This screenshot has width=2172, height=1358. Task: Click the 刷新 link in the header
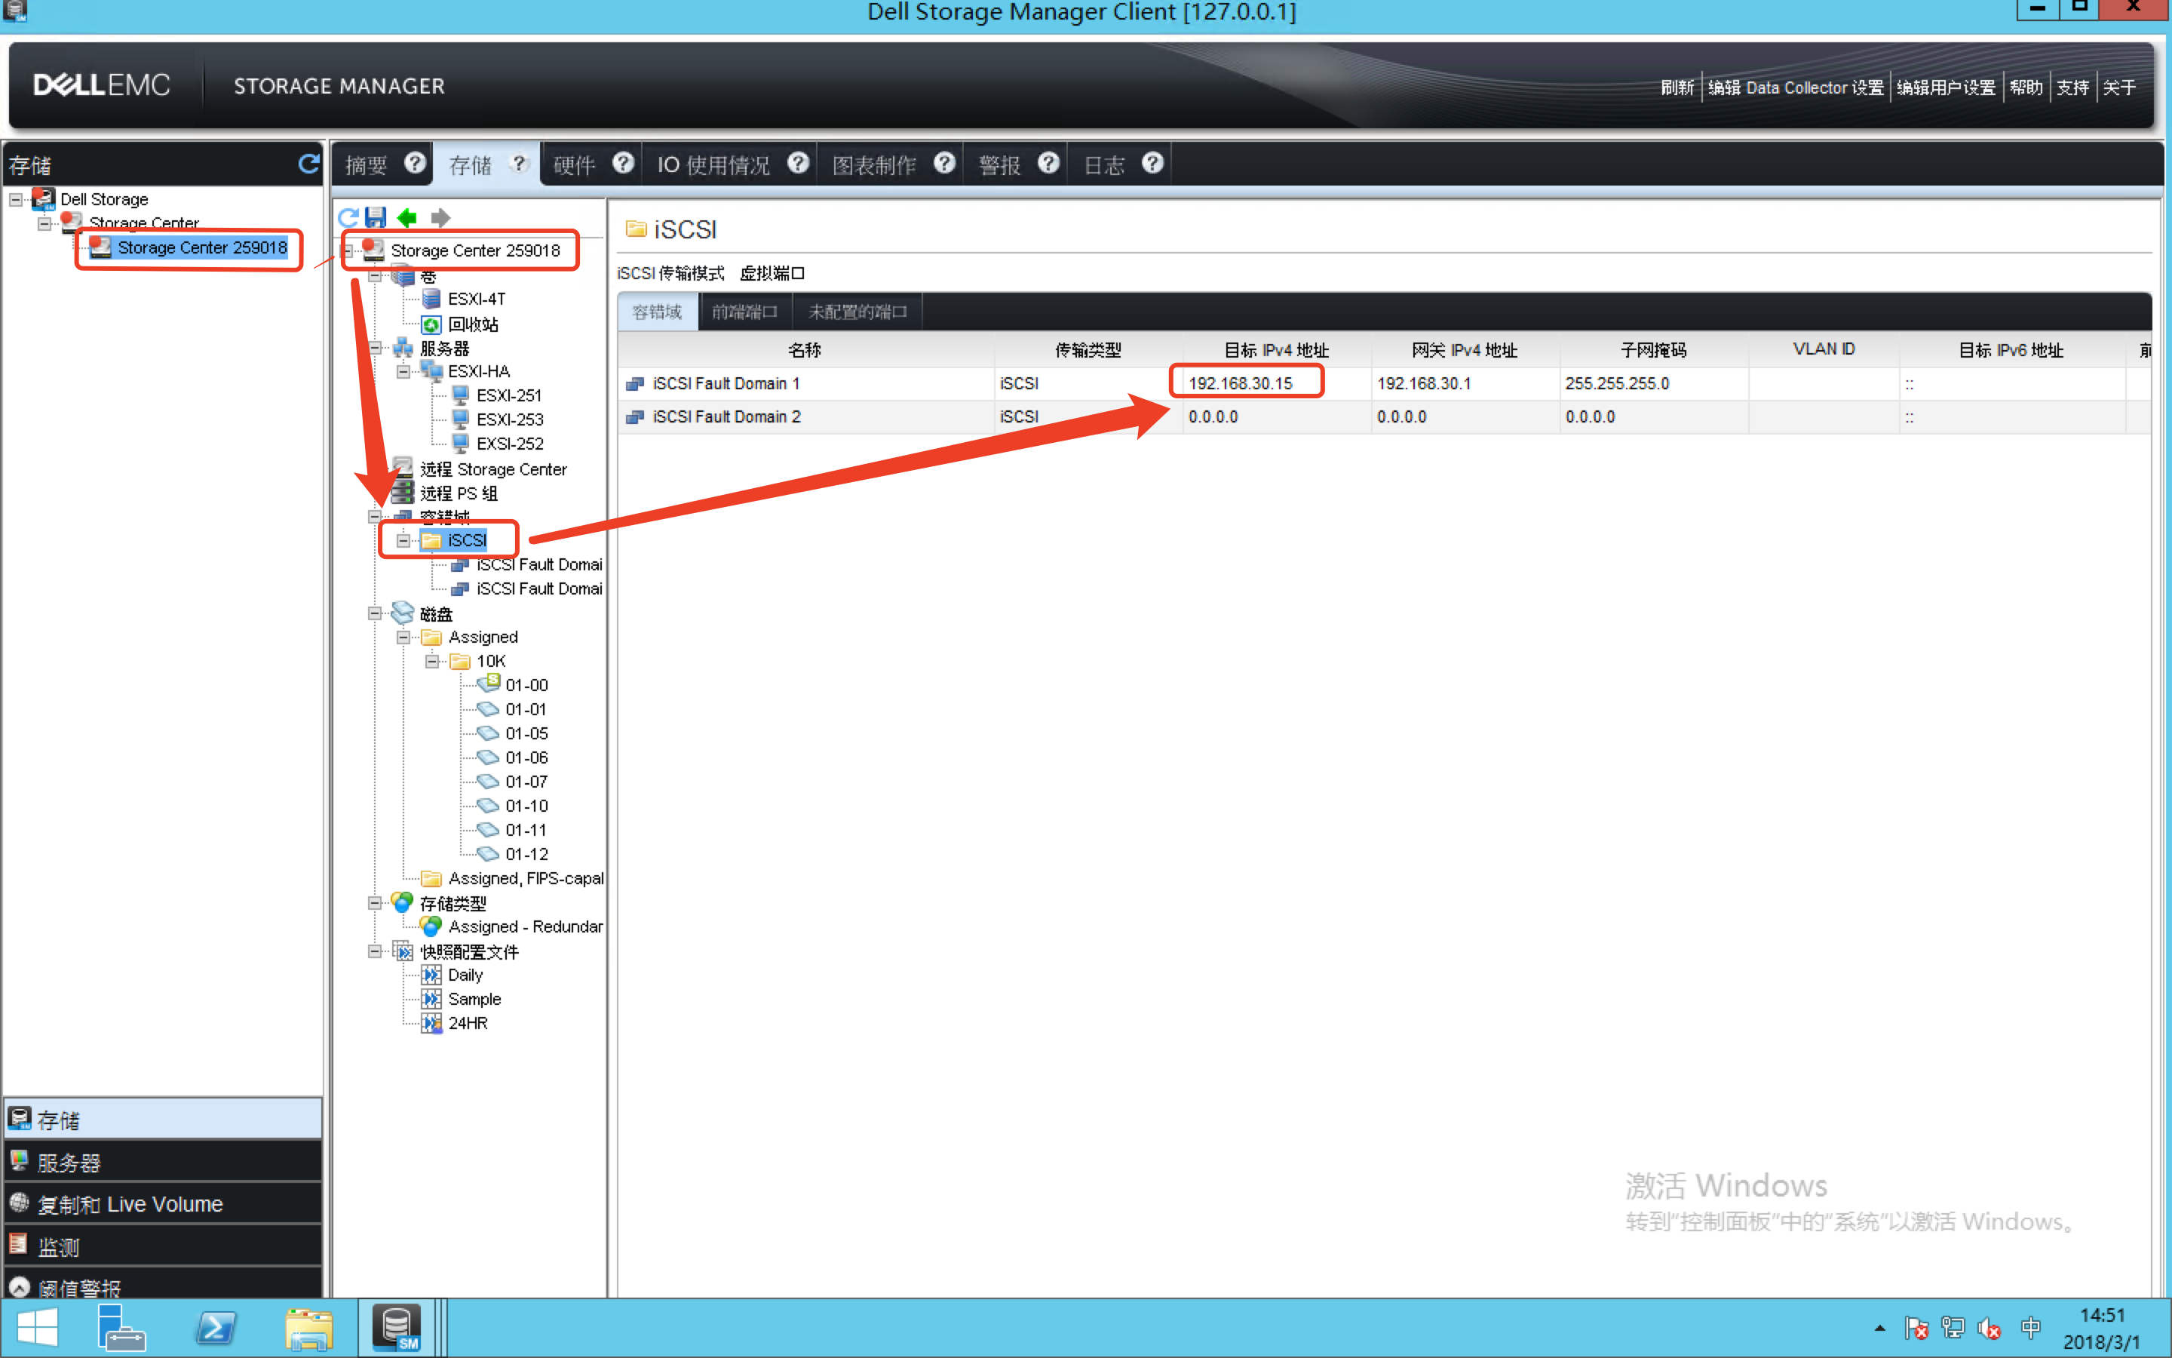[1677, 87]
